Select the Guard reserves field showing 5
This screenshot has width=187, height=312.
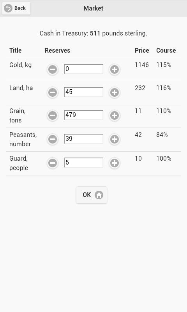pyautogui.click(x=83, y=163)
